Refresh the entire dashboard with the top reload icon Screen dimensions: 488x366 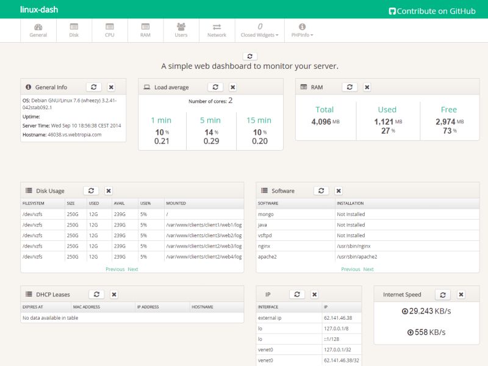point(249,56)
